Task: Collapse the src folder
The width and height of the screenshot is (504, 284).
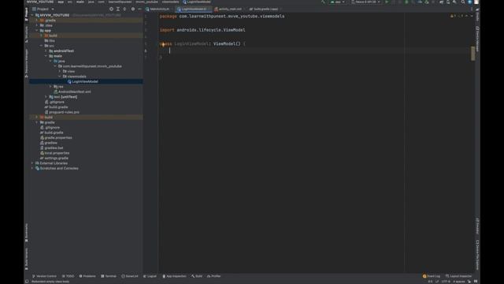Action: 41,46
